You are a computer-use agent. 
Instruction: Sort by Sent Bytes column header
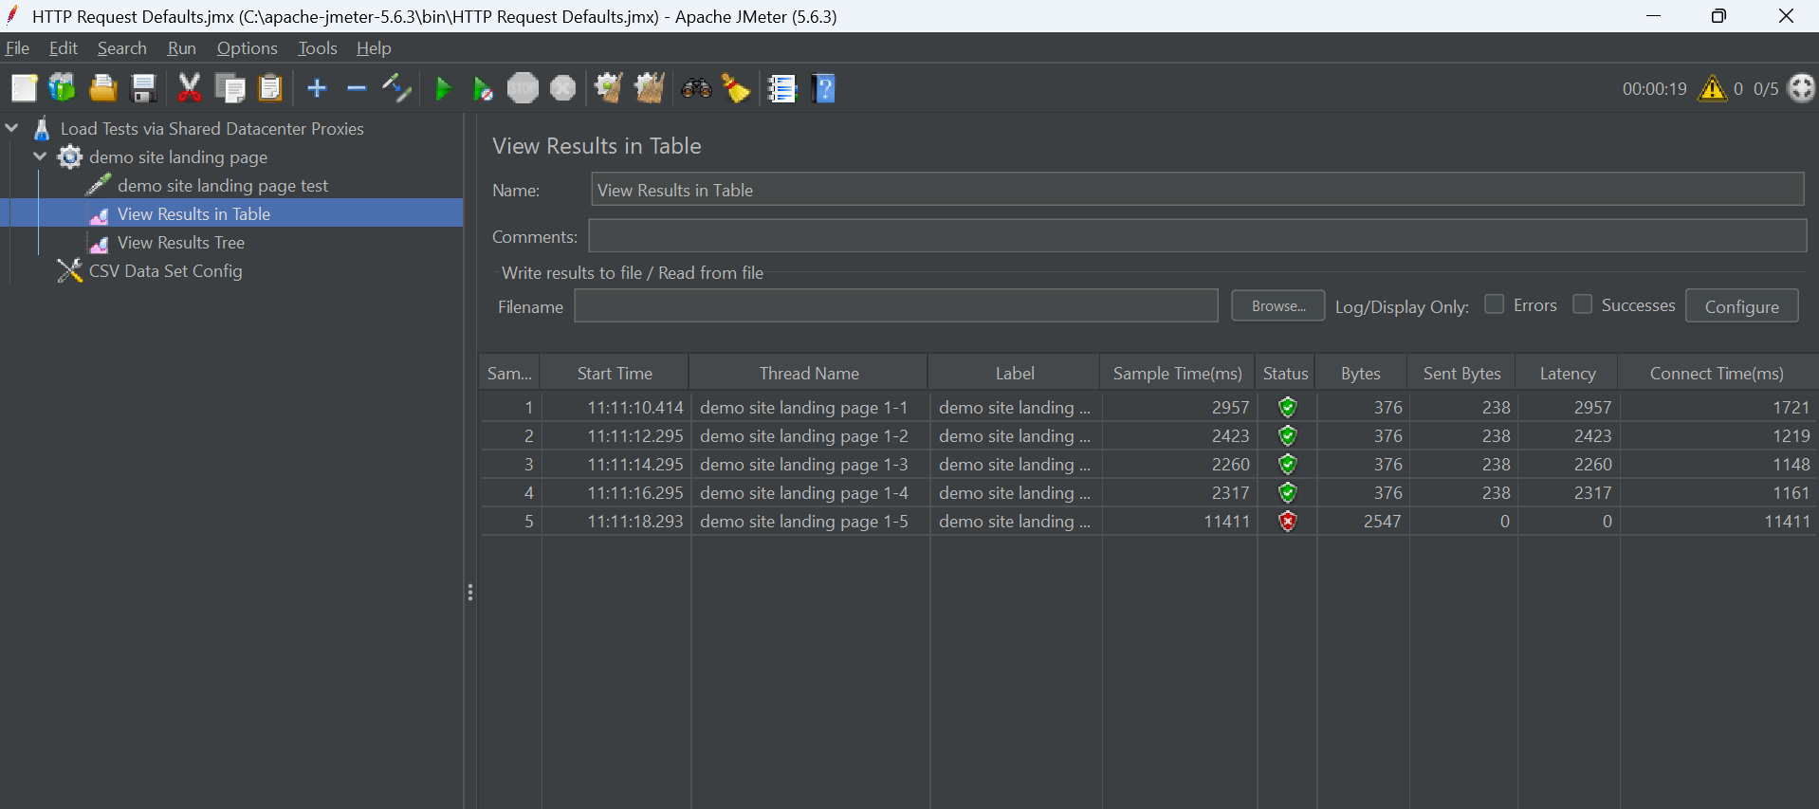click(1461, 374)
